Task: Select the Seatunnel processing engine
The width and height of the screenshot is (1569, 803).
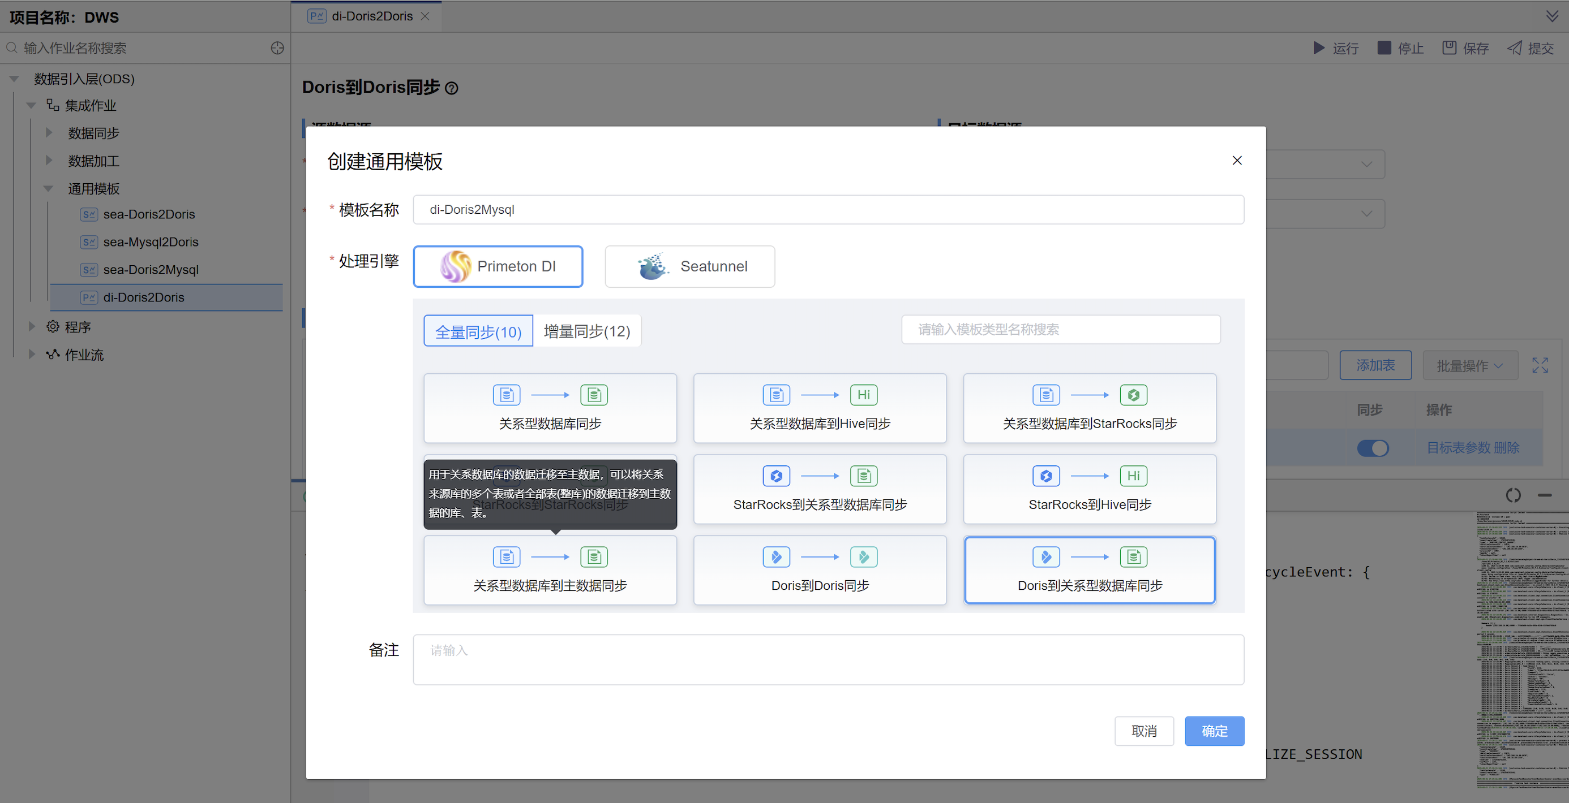Action: point(689,266)
